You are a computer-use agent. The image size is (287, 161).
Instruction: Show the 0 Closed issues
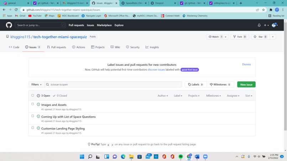coord(60,96)
